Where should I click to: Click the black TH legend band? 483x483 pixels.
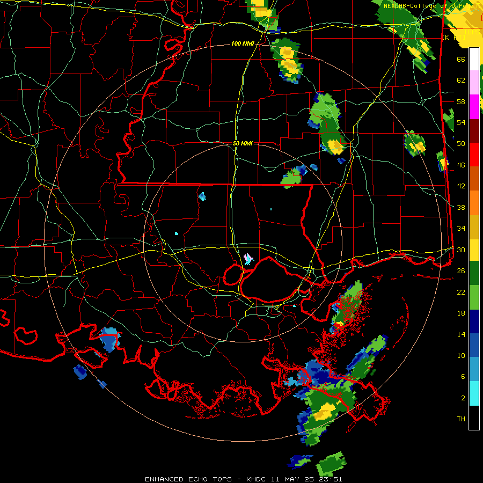[474, 418]
